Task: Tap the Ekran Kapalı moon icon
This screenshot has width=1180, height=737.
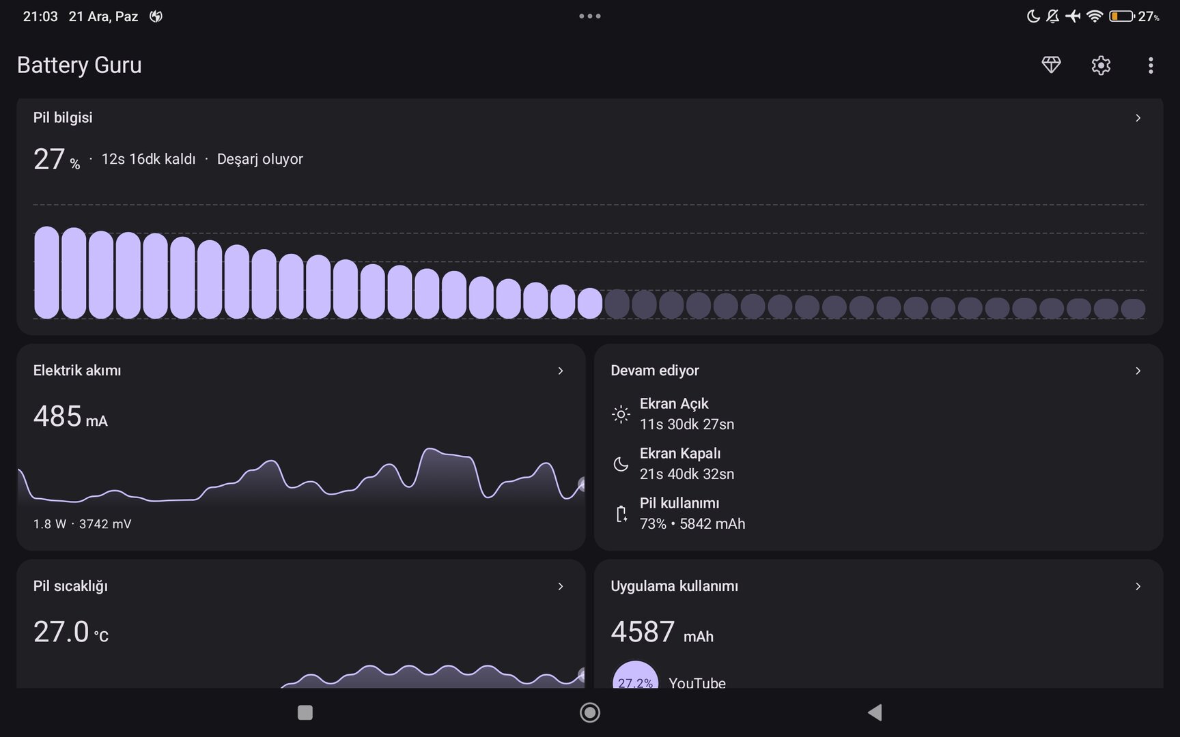Action: (x=621, y=464)
